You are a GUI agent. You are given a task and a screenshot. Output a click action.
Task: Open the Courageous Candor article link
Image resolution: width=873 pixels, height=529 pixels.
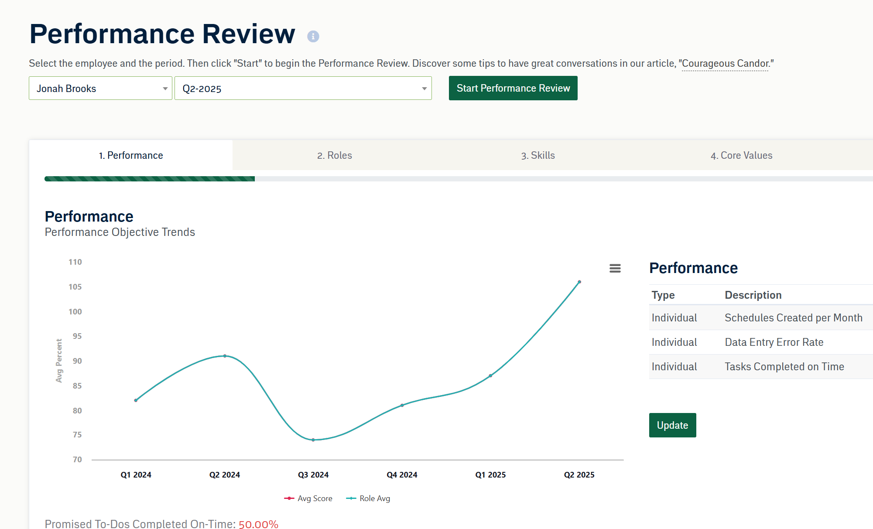(x=725, y=64)
